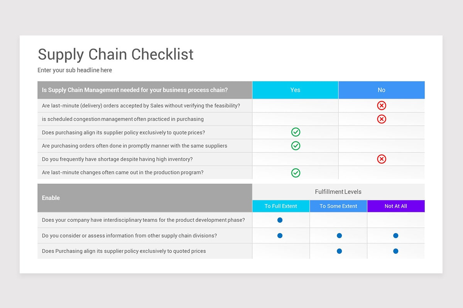Select Not At All dot for supply chain divisions
Image resolution: width=463 pixels, height=308 pixels.
coord(395,236)
